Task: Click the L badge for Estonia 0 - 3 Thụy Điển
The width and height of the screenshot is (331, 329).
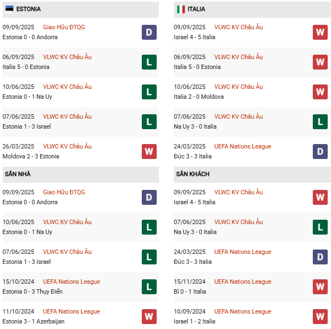Action: pyautogui.click(x=149, y=286)
